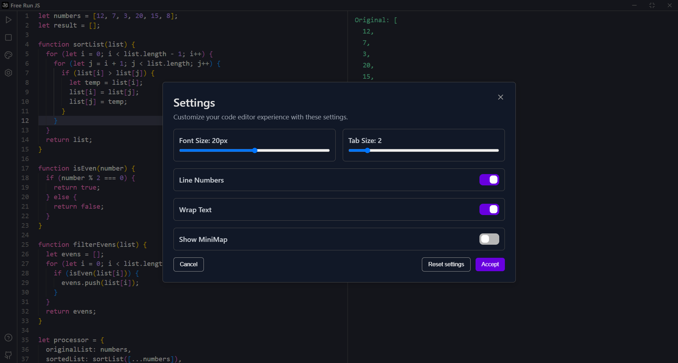Click the 'return evens;' code line
Image resolution: width=678 pixels, height=363 pixels.
click(71, 311)
